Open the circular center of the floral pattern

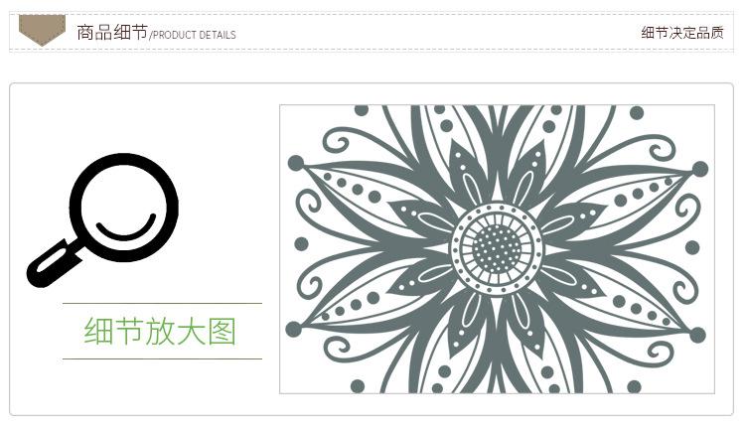point(497,249)
